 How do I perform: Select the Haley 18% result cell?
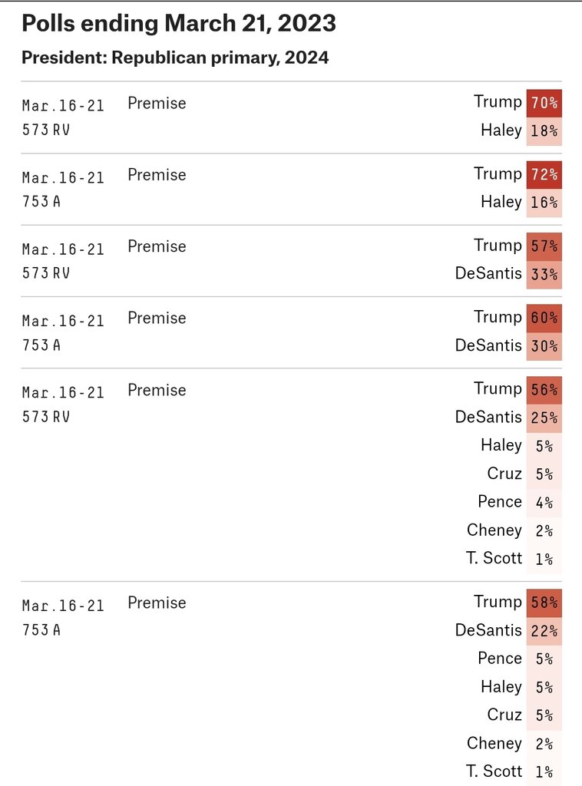tap(544, 131)
